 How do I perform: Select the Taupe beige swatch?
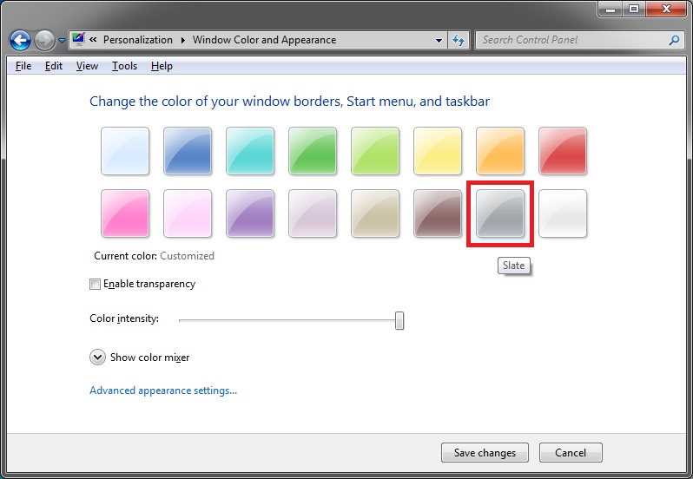pos(375,213)
